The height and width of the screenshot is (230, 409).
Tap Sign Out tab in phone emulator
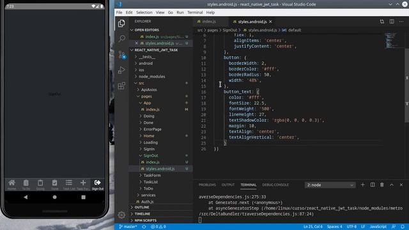(98, 185)
